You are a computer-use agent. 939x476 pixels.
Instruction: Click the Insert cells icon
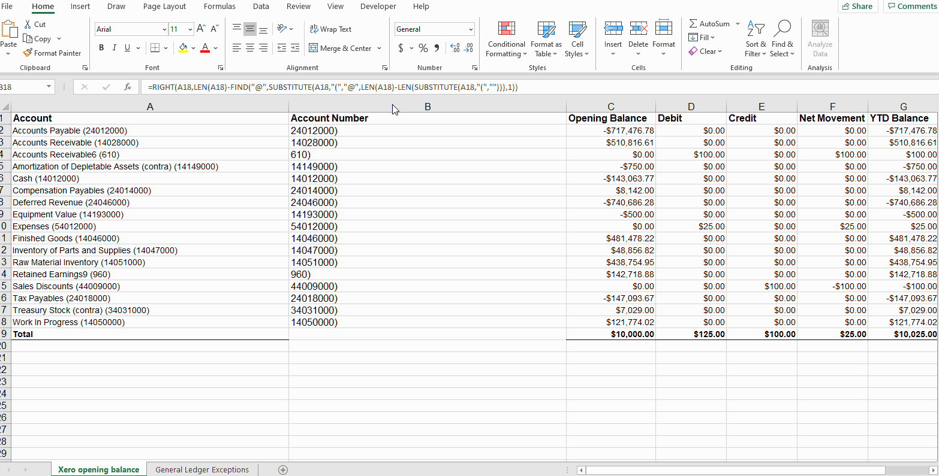(613, 29)
